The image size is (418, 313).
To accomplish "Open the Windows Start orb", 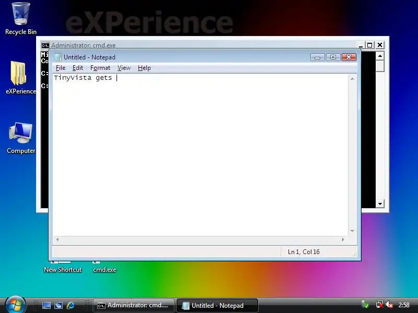I will point(15,305).
